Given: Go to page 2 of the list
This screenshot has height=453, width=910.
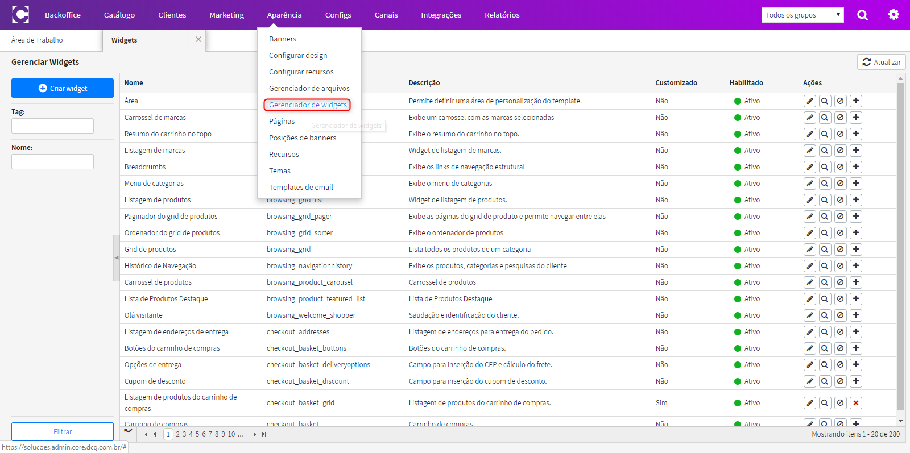Looking at the screenshot, I should click(x=178, y=434).
